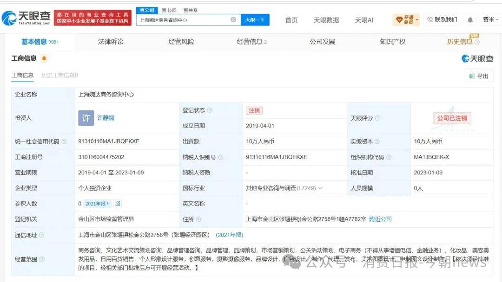Click the 公司已注销 stamp

pos(452,118)
